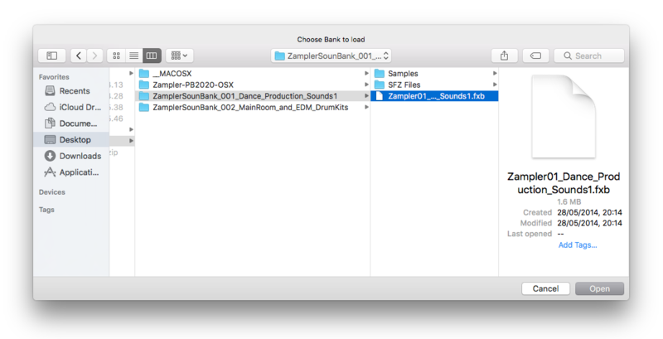663x339 pixels.
Task: Expand the ZamplerSounBank_002 folder arrow
Action: (366, 108)
